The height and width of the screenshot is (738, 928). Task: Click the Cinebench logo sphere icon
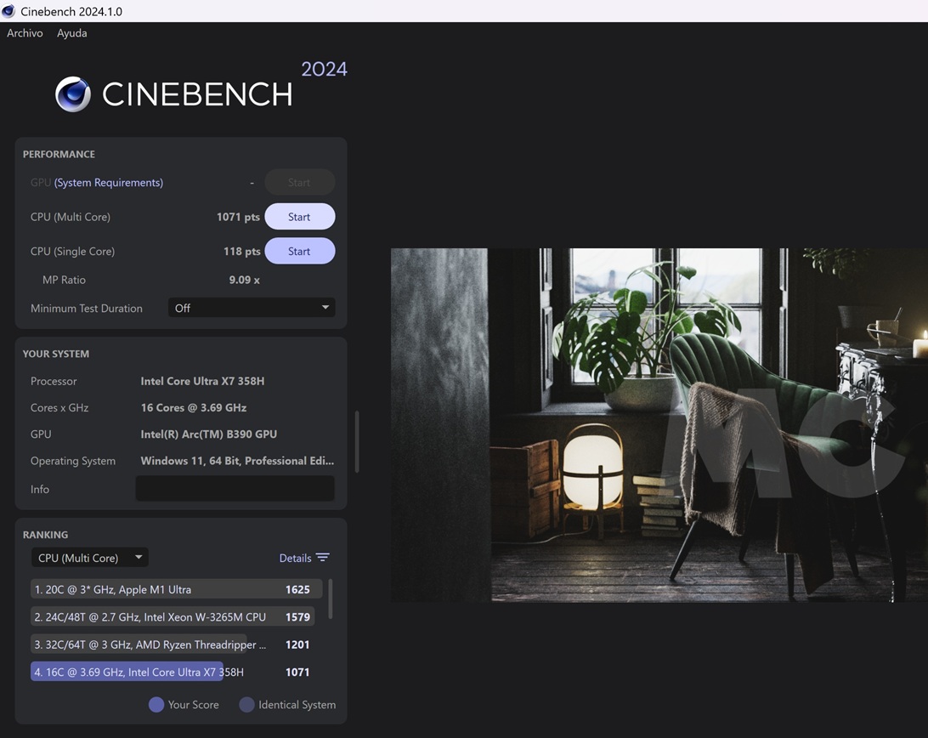73,94
